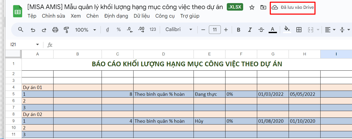Print the spreadsheet

point(55,30)
